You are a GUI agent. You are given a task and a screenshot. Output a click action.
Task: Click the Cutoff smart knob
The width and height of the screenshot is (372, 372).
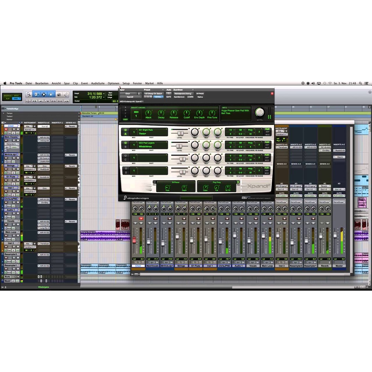pyautogui.click(x=187, y=113)
